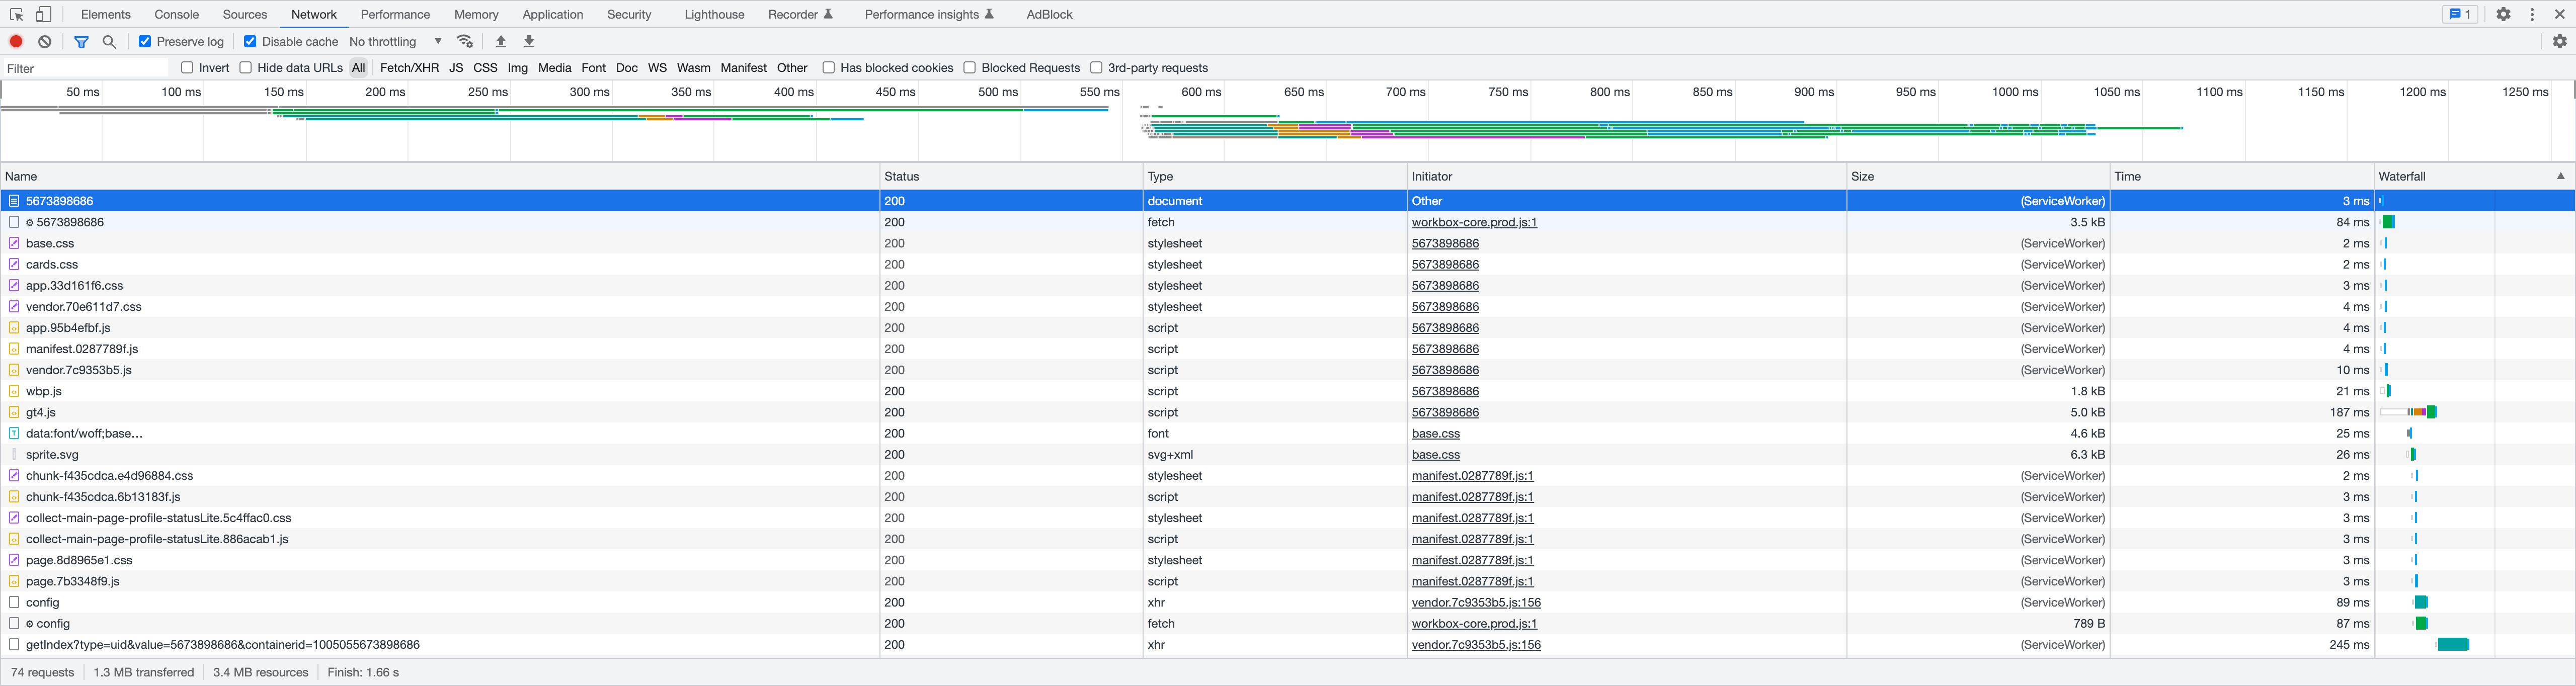Open the issues counter badge
The height and width of the screenshot is (686, 2576).
(2459, 14)
